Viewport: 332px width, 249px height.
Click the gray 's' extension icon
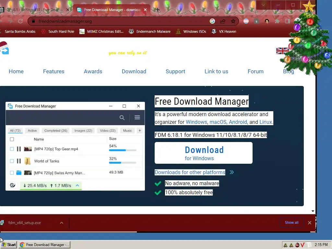[x=256, y=21]
